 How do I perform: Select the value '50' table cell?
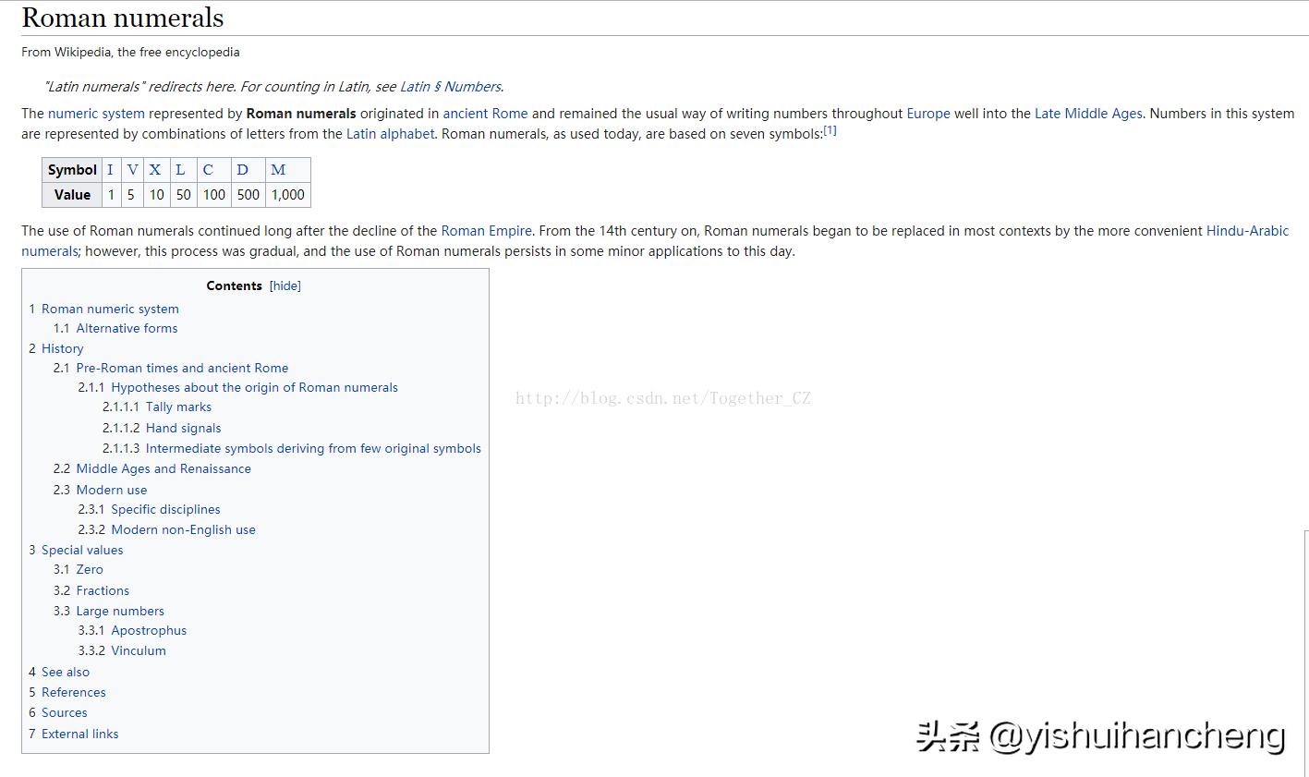tap(184, 195)
